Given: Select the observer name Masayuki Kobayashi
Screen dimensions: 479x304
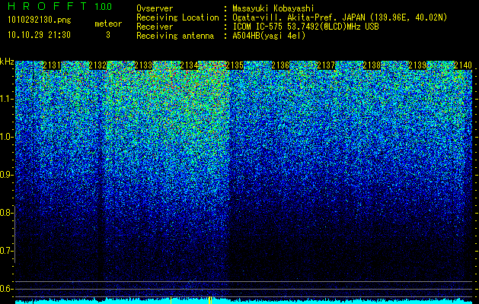Looking at the screenshot, I should click(x=273, y=8).
